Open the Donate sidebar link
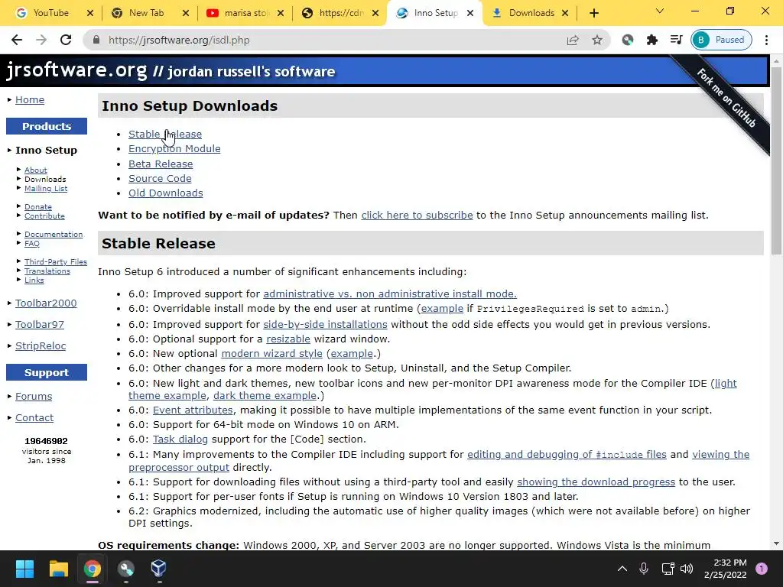Image resolution: width=783 pixels, height=587 pixels. 38,206
